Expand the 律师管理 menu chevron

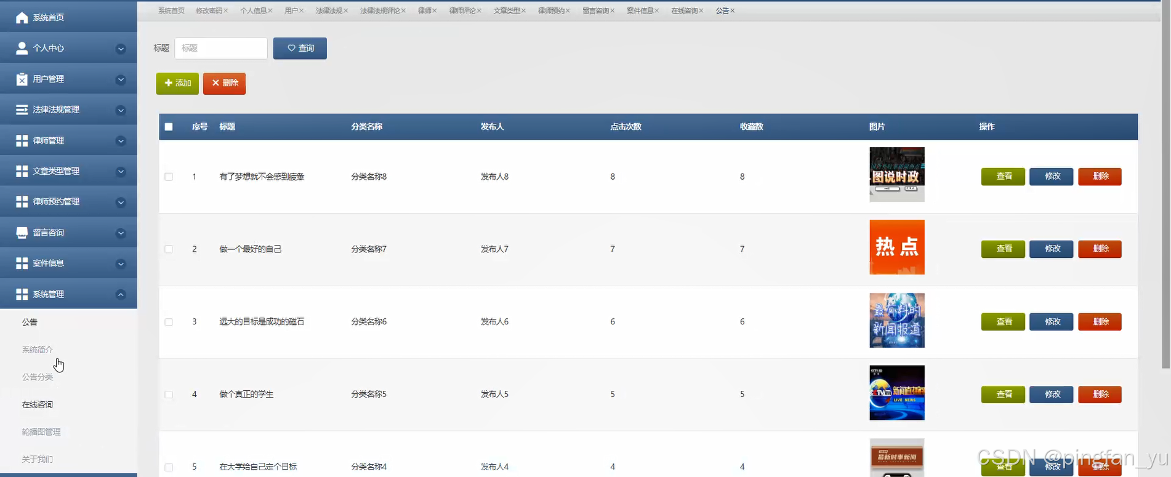click(121, 141)
